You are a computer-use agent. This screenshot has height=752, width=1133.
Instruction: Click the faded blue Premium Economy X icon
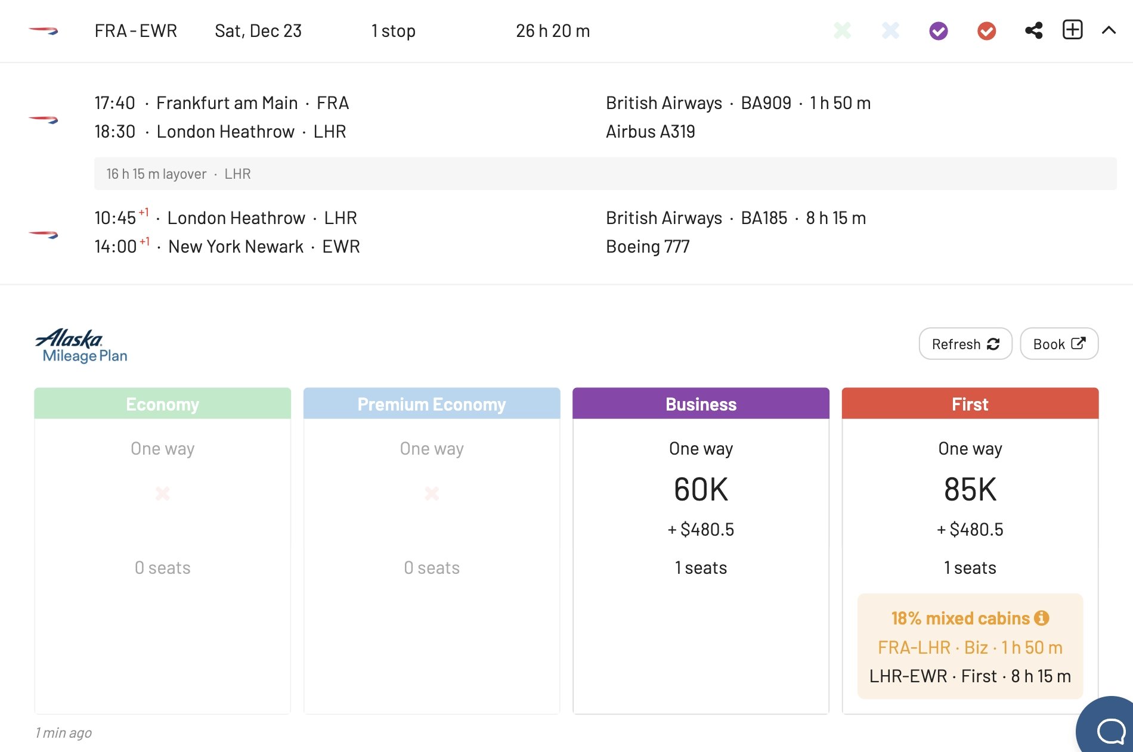pyautogui.click(x=890, y=30)
